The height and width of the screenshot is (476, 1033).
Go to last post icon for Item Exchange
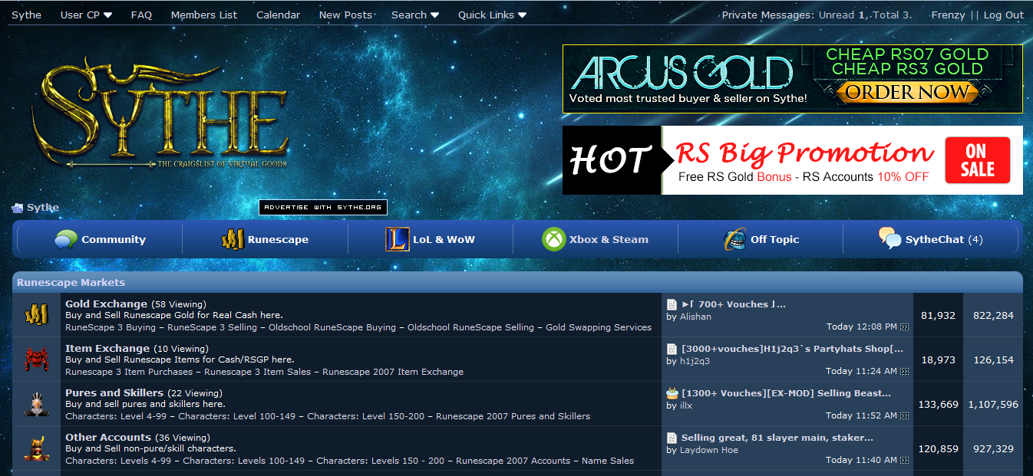pos(904,372)
